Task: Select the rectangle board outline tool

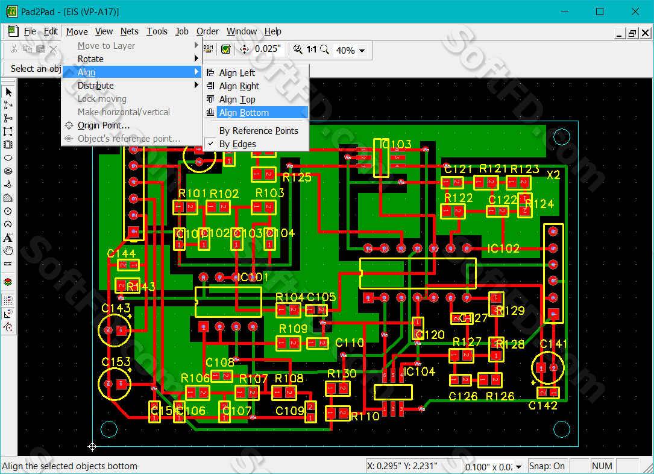Action: pos(8,131)
